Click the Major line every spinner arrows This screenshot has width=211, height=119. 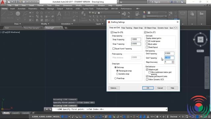tap(173, 62)
